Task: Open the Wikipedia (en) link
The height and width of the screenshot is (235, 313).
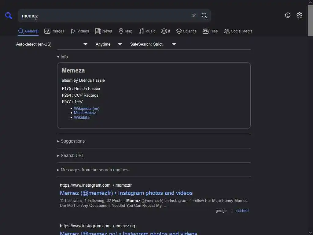Action: pyautogui.click(x=87, y=109)
